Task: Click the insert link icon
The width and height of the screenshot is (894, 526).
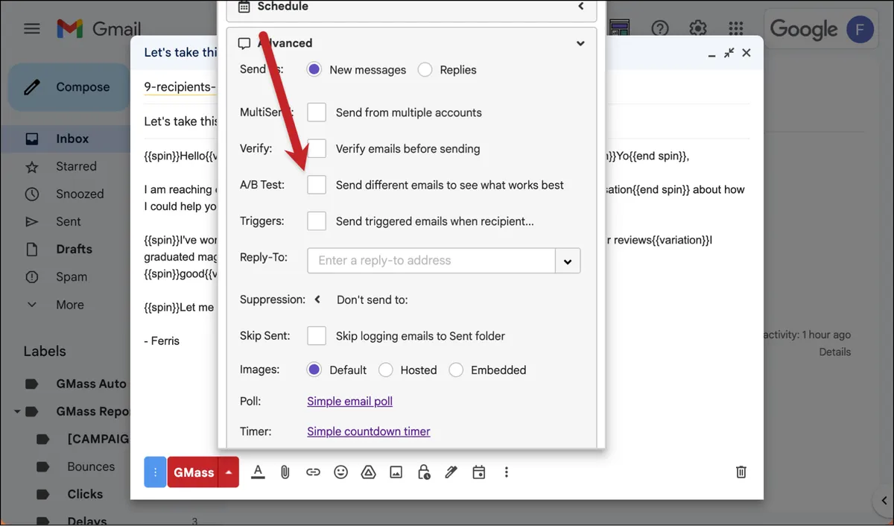Action: 313,472
